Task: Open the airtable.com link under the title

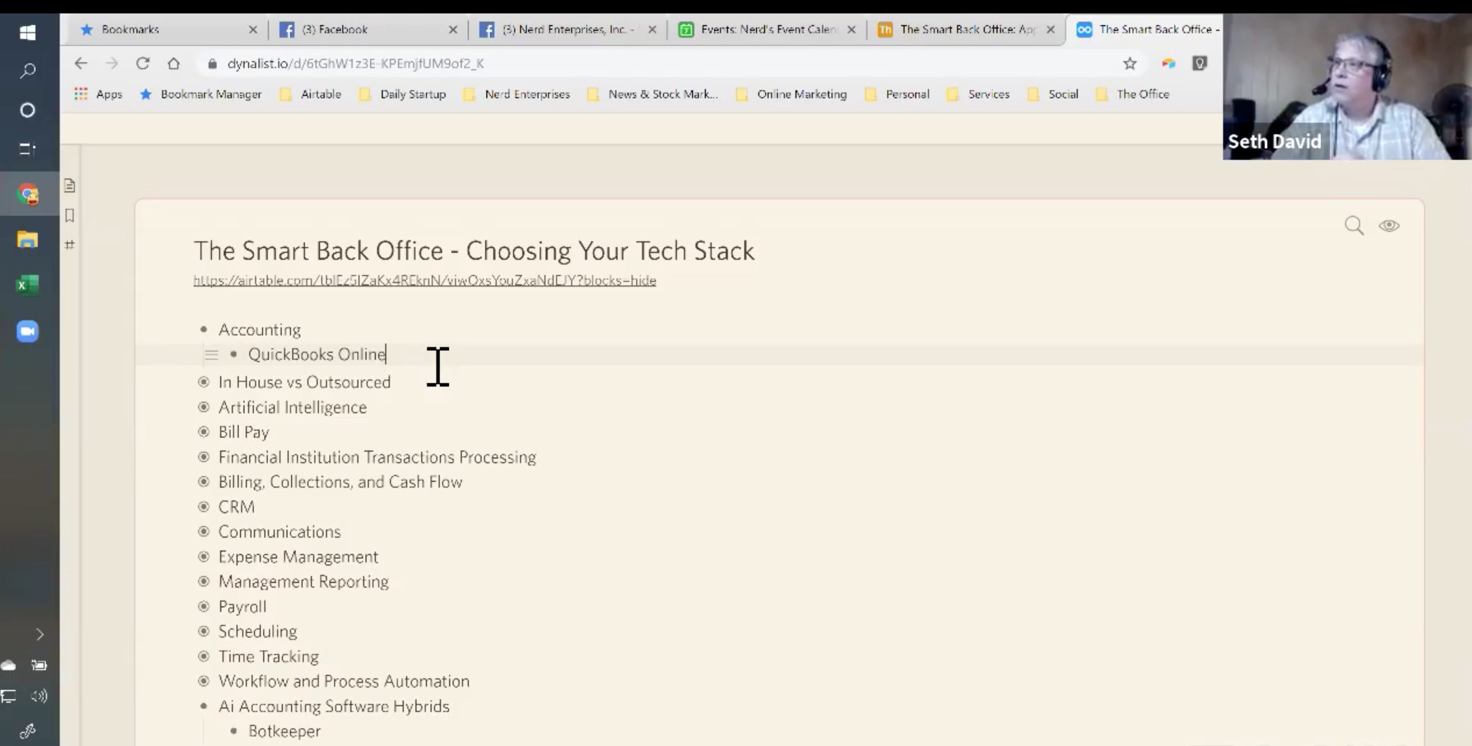Action: point(424,280)
